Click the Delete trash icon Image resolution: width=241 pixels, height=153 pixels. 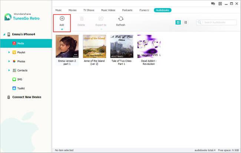82,19
